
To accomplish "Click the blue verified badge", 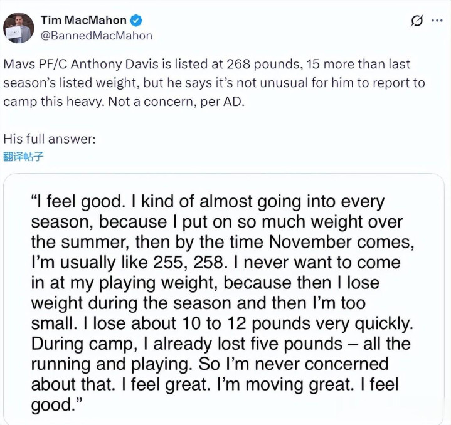I will click(135, 20).
